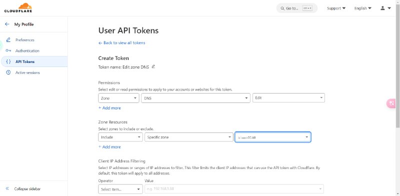This screenshot has height=196, width=400.
Task: Open the English language menu
Action: 363,8
